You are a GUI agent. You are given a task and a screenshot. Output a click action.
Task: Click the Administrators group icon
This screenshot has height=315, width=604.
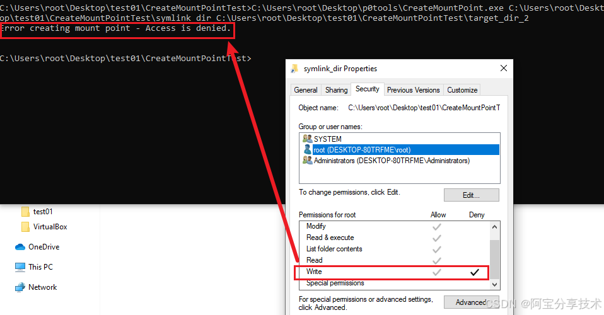(x=308, y=160)
